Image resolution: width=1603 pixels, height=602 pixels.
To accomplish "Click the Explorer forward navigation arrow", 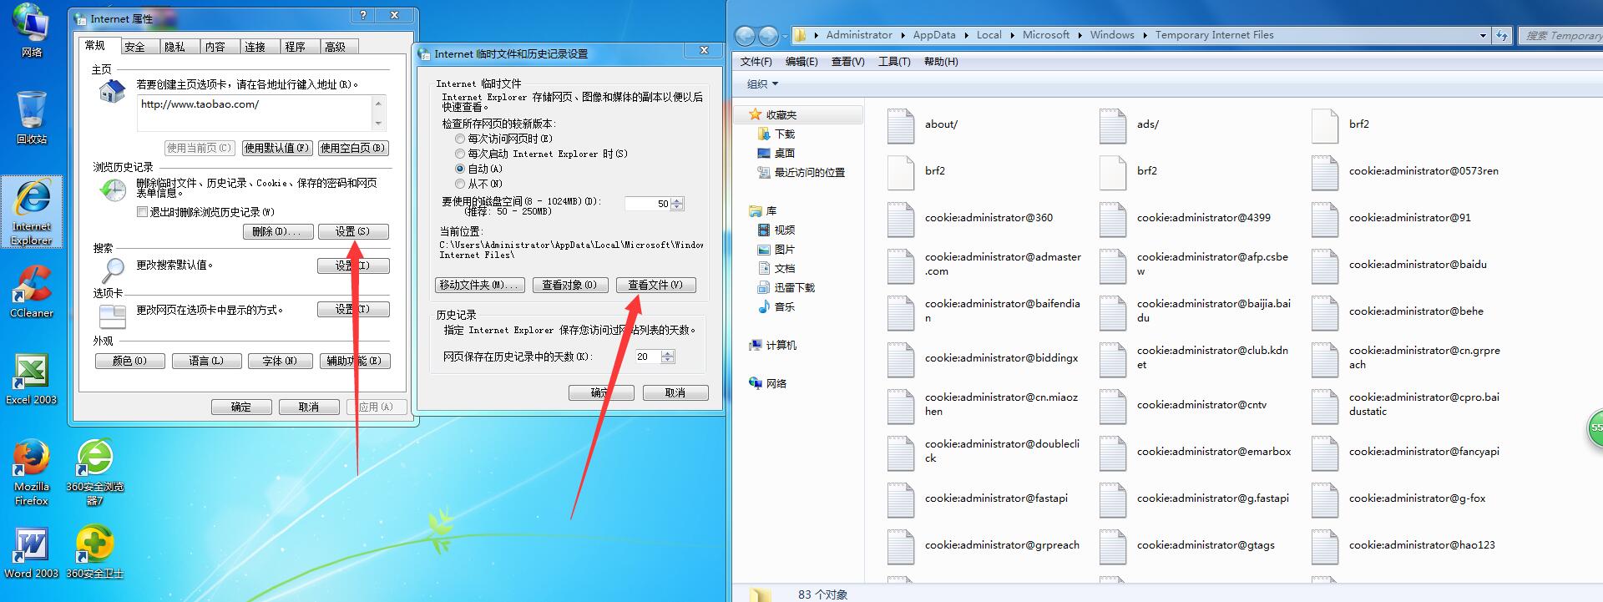I will pos(768,35).
